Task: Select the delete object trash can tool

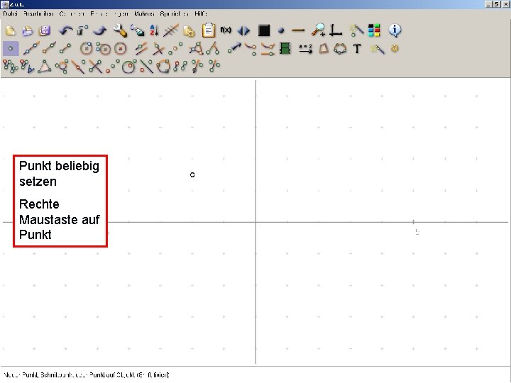Action: [x=82, y=30]
